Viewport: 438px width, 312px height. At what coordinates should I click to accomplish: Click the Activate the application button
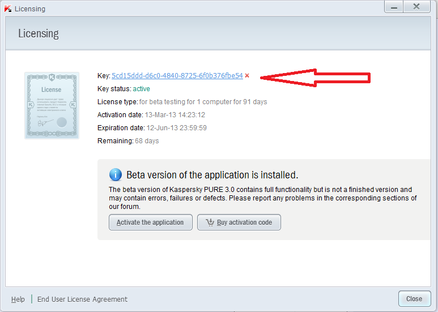click(x=151, y=223)
